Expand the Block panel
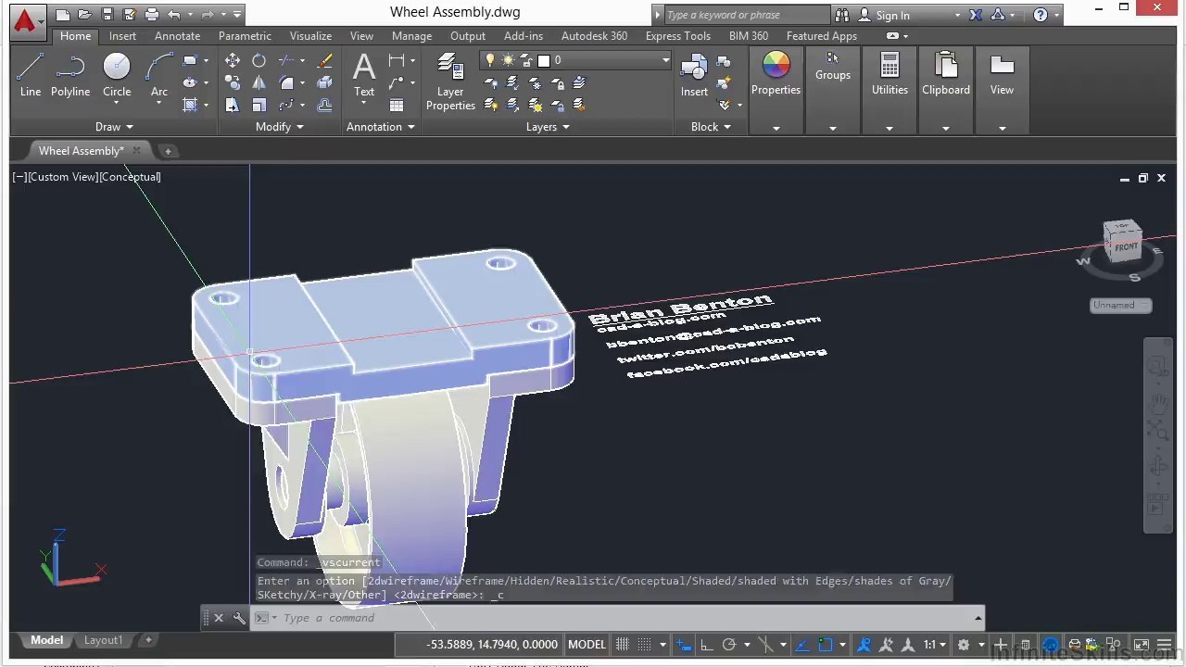Screen dimensions: 1186x667 (711, 127)
